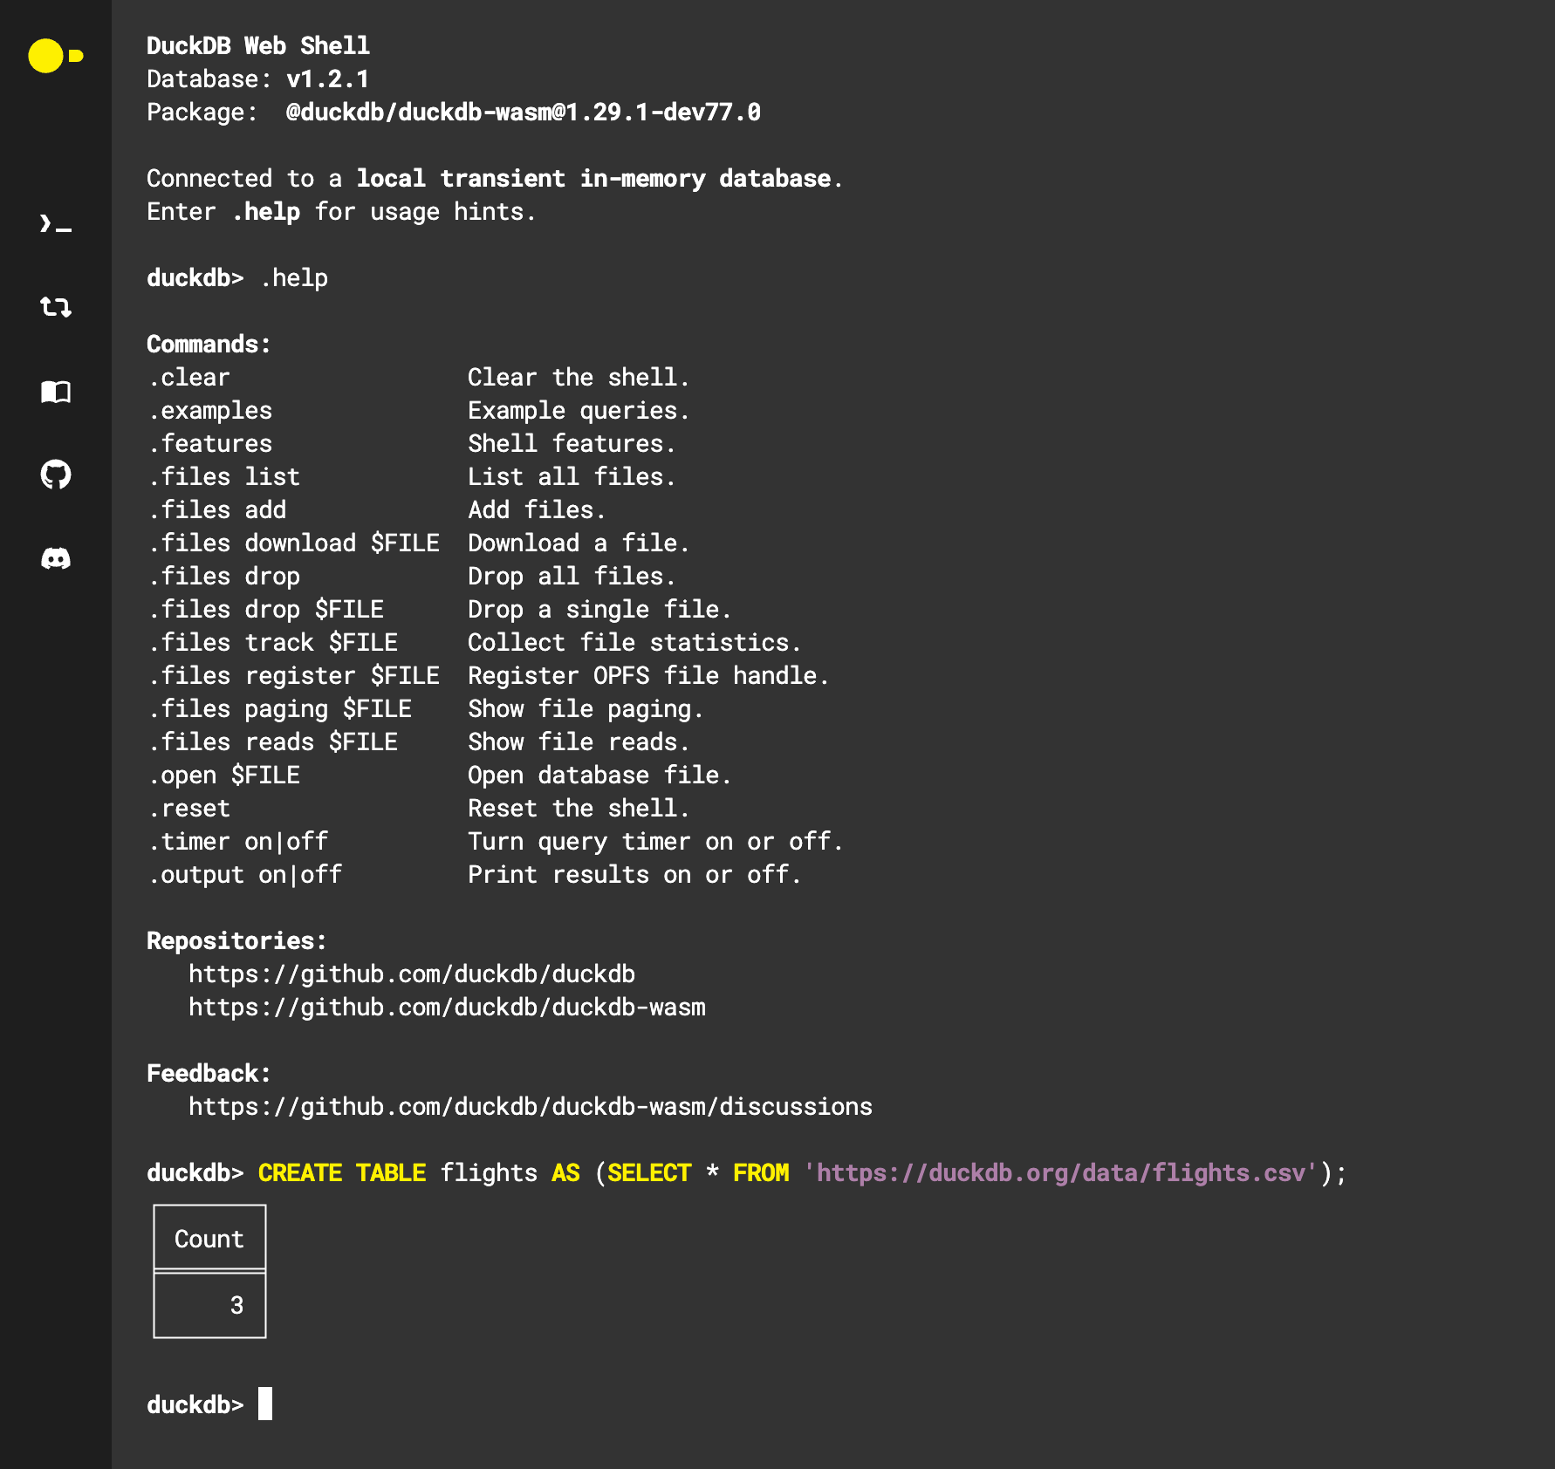Image resolution: width=1555 pixels, height=1469 pixels.
Task: Click the .files download $FILE command
Action: pyautogui.click(x=293, y=543)
